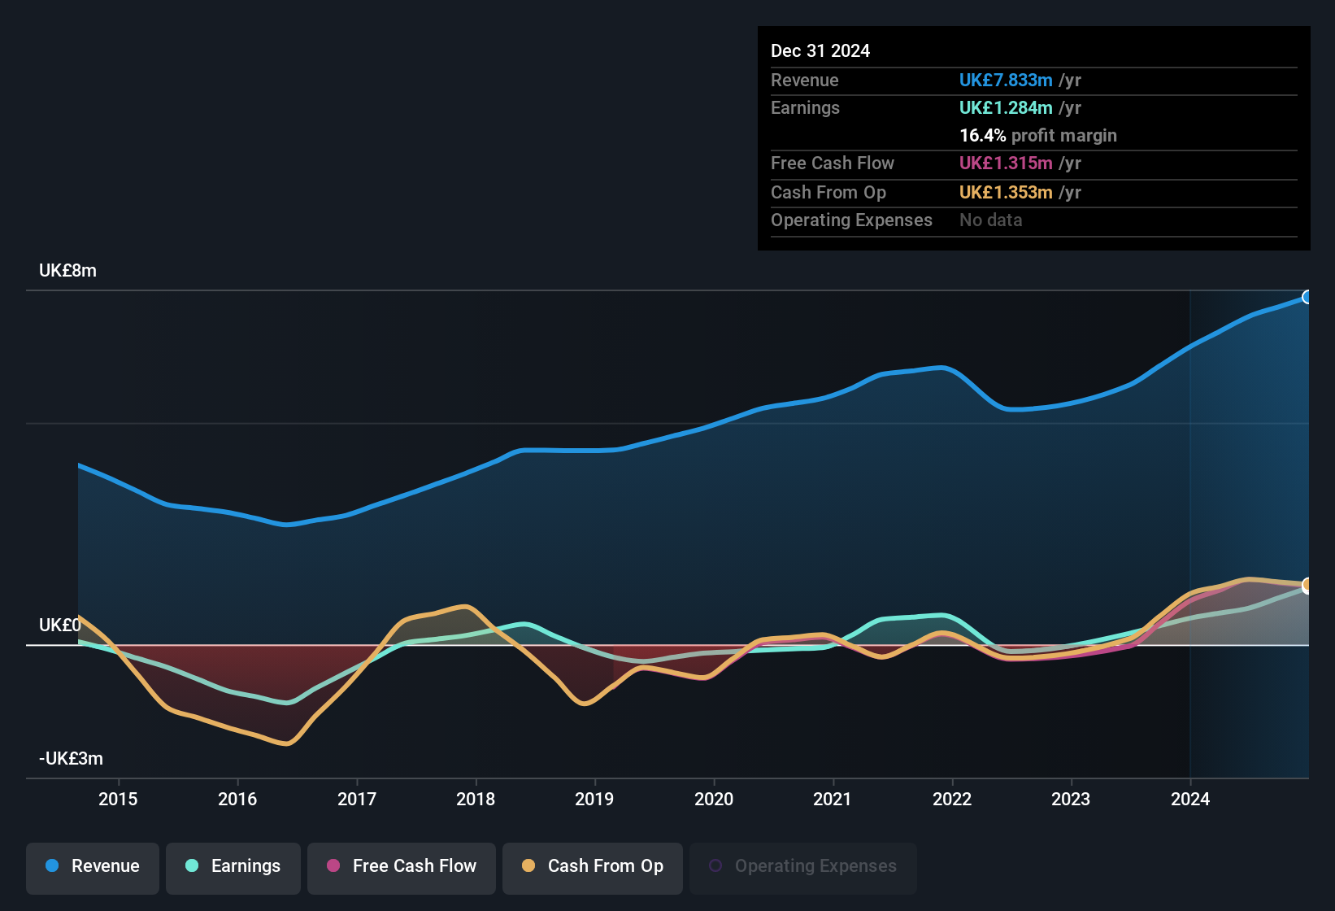This screenshot has width=1335, height=911.
Task: Click the Cash From Op endpoint marker
Action: pyautogui.click(x=1307, y=585)
